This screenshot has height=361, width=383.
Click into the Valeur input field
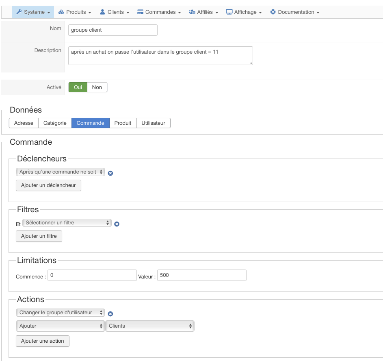[201, 275]
